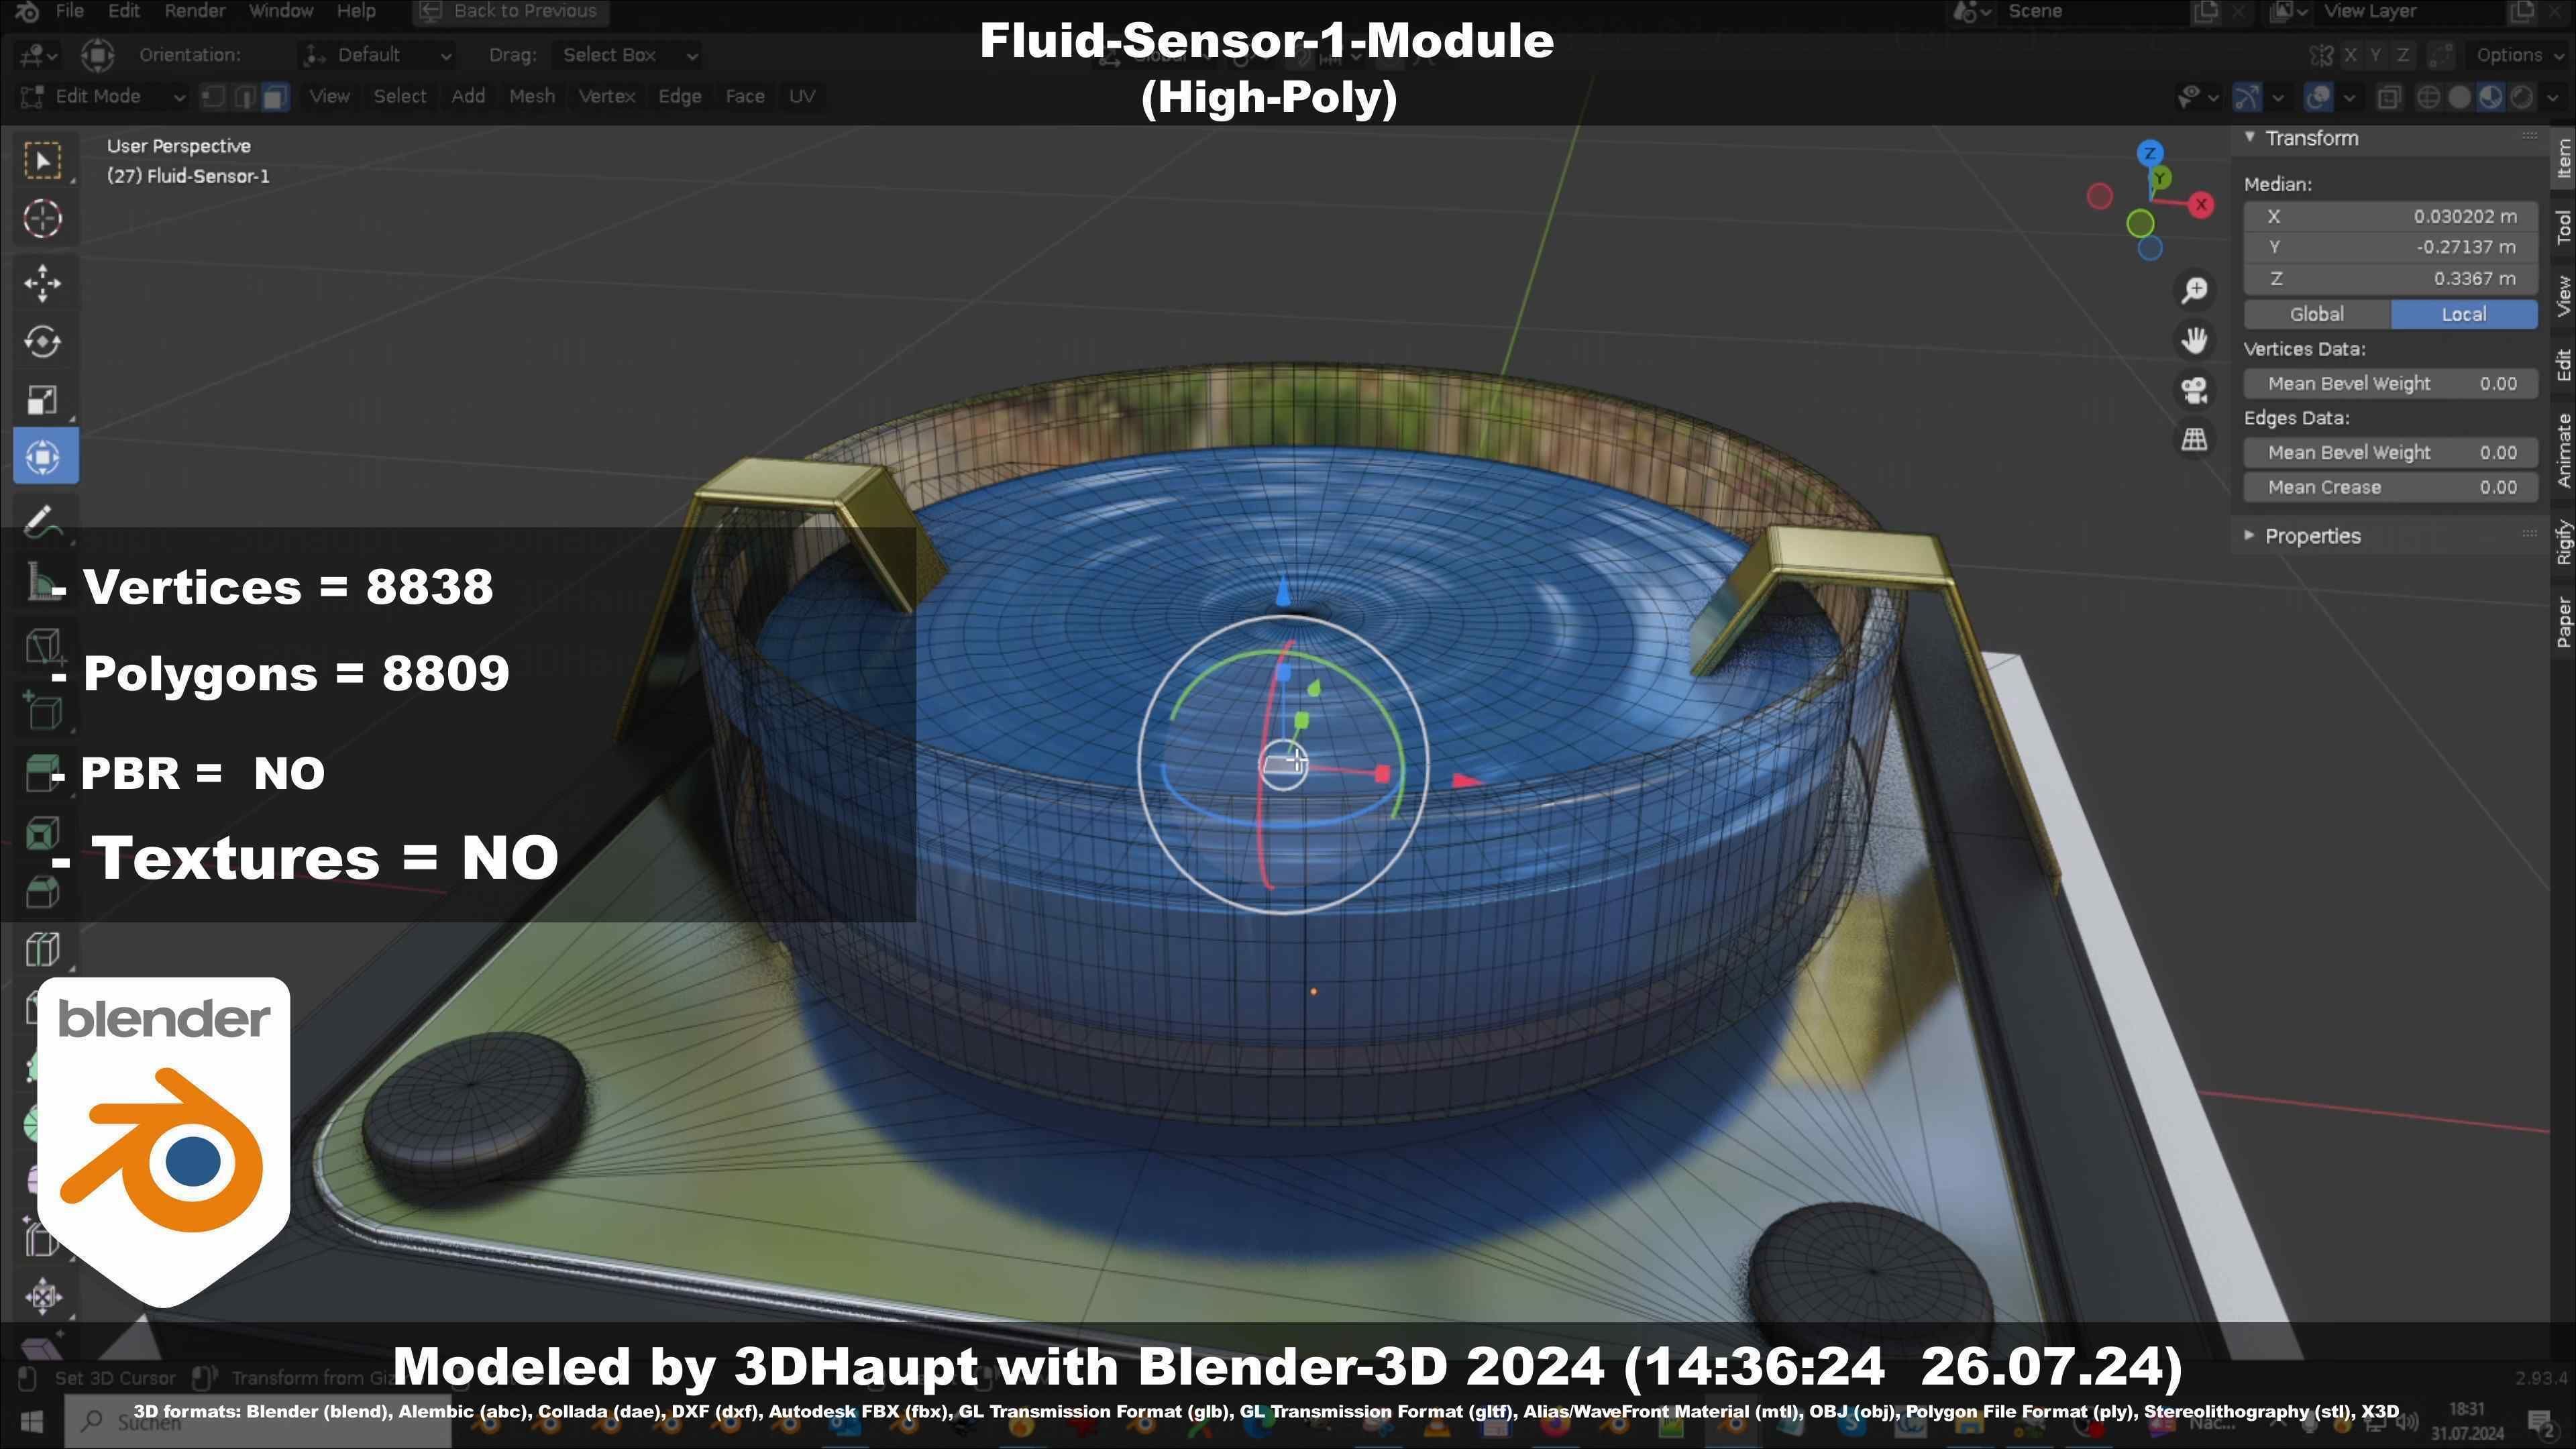Click the Mean Crease slider
The image size is (2576, 1449).
tap(2391, 488)
